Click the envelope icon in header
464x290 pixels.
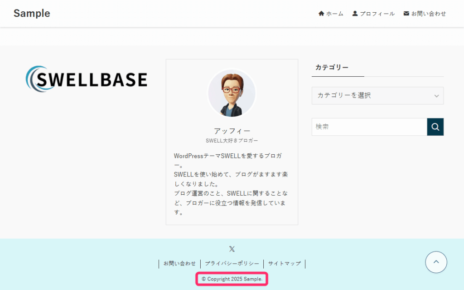(406, 13)
